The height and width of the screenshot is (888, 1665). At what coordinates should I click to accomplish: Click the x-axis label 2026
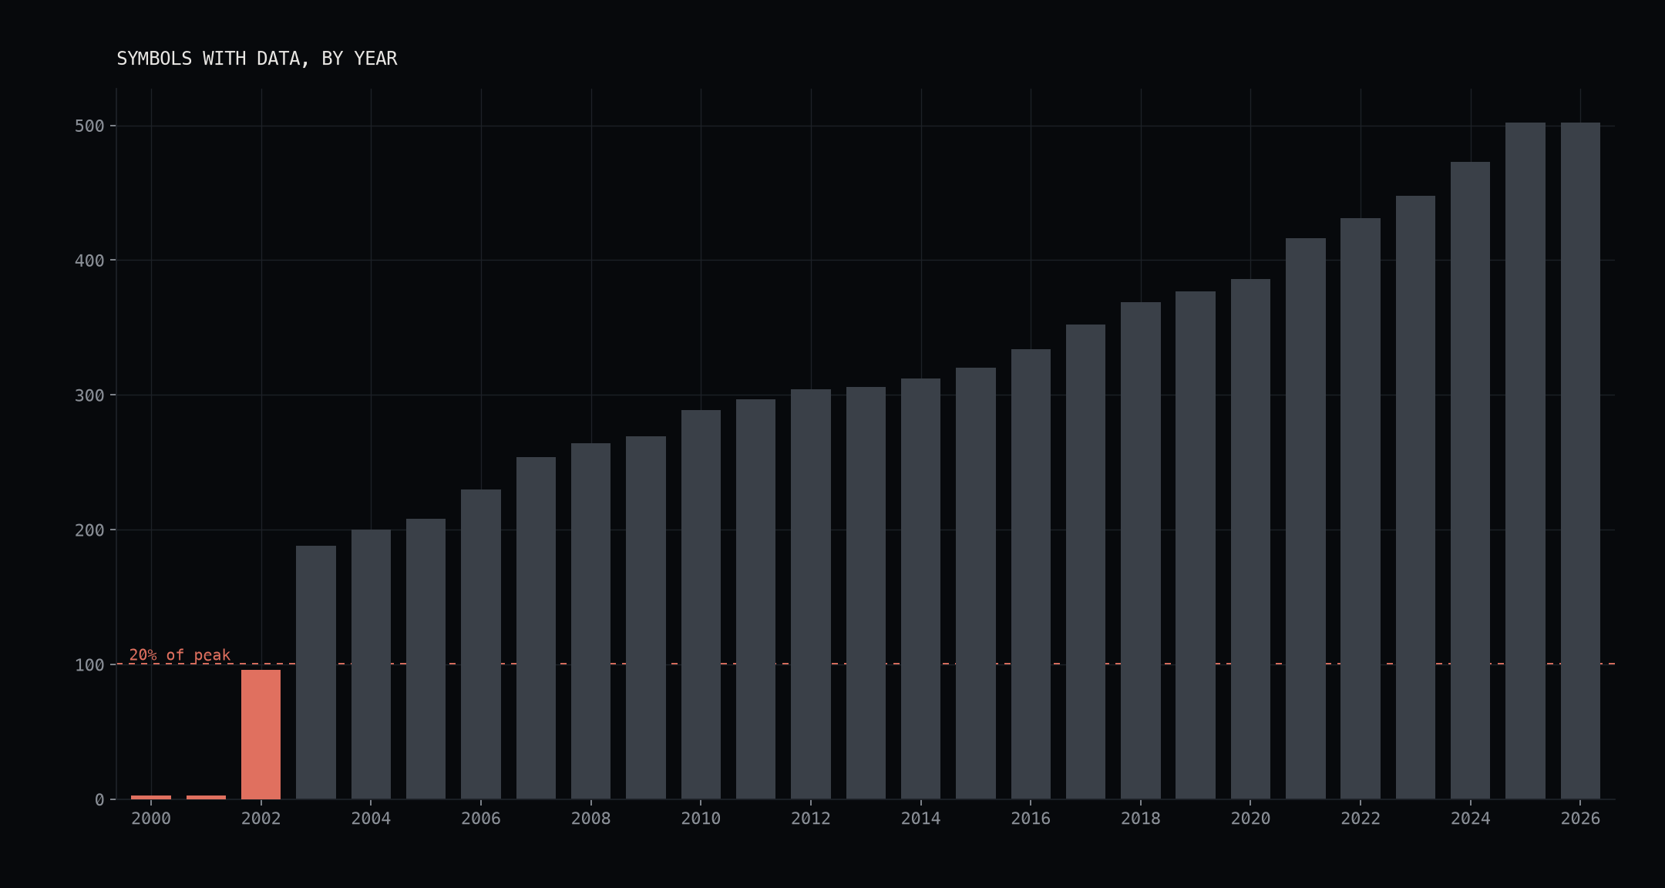point(1580,819)
